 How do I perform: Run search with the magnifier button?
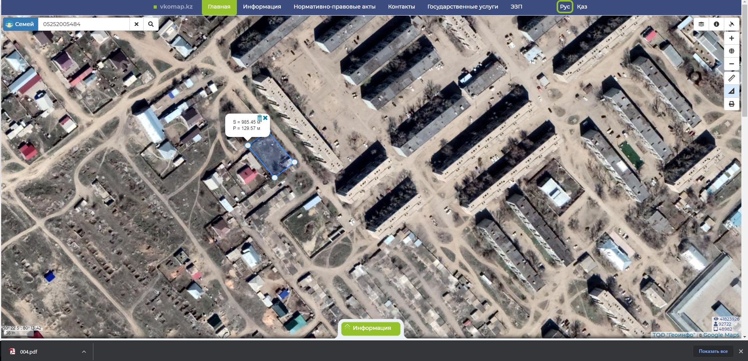point(151,24)
